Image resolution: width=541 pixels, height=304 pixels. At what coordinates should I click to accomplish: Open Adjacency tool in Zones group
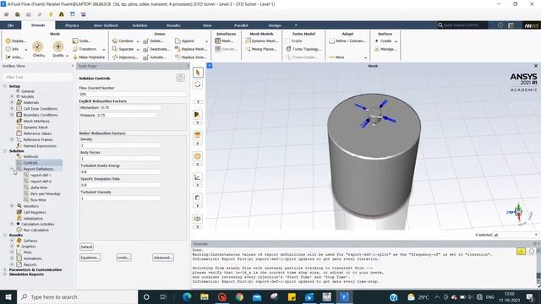tap(125, 57)
